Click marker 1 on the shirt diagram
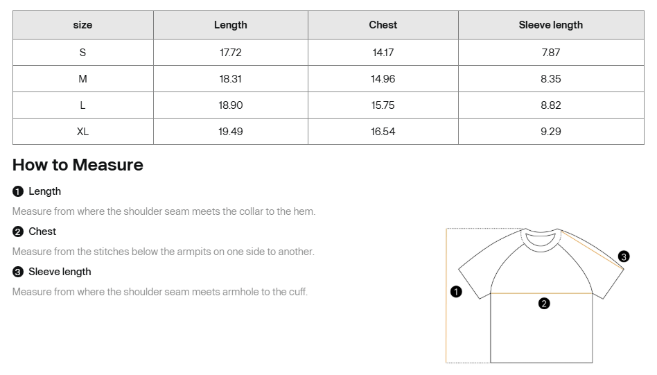Screen dimensions: 657x375 (x=456, y=292)
